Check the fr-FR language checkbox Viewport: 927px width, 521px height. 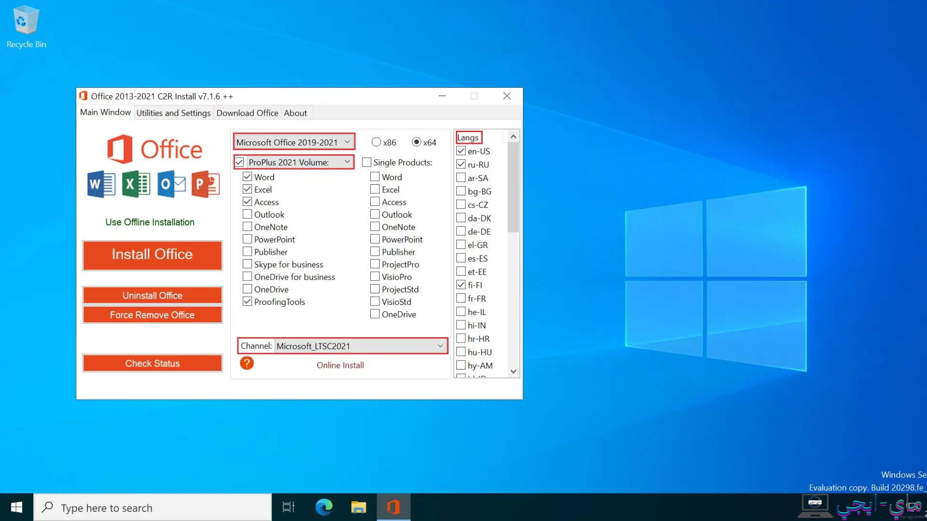pos(461,299)
